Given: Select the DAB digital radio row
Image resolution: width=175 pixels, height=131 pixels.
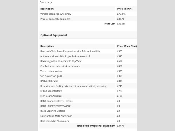Looking at the screenshot, I should (88, 81).
